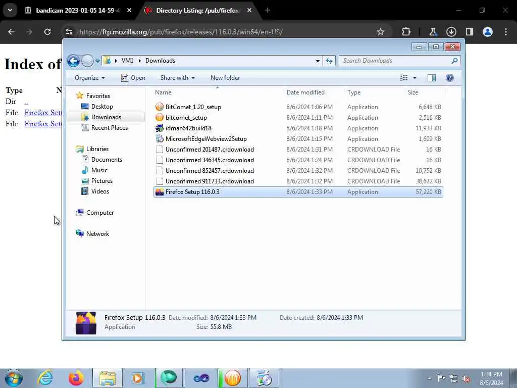This screenshot has width=517, height=388.
Task: Open the Organize menu
Action: (90, 78)
